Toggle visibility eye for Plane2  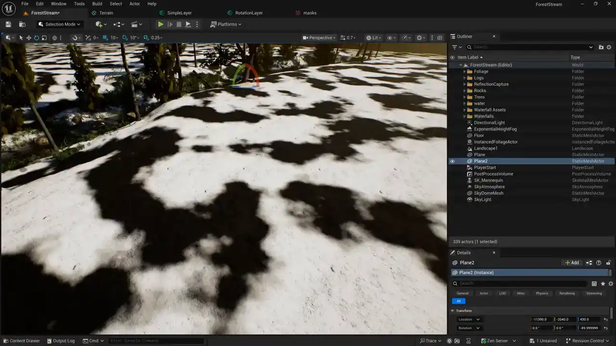point(452,161)
